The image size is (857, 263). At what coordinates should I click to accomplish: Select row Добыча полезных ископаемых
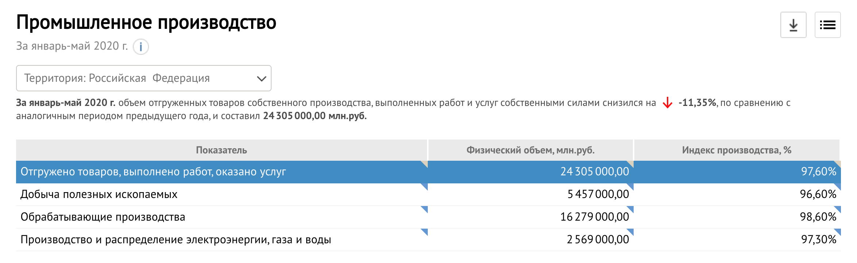tap(99, 194)
